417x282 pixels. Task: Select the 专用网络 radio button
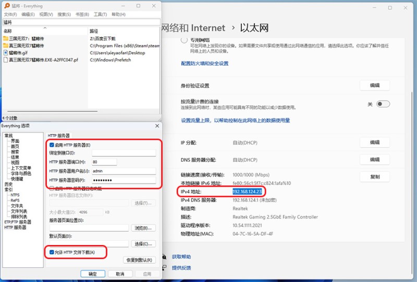tap(184, 40)
